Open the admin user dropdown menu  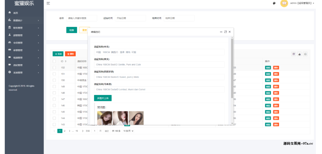point(302,3)
